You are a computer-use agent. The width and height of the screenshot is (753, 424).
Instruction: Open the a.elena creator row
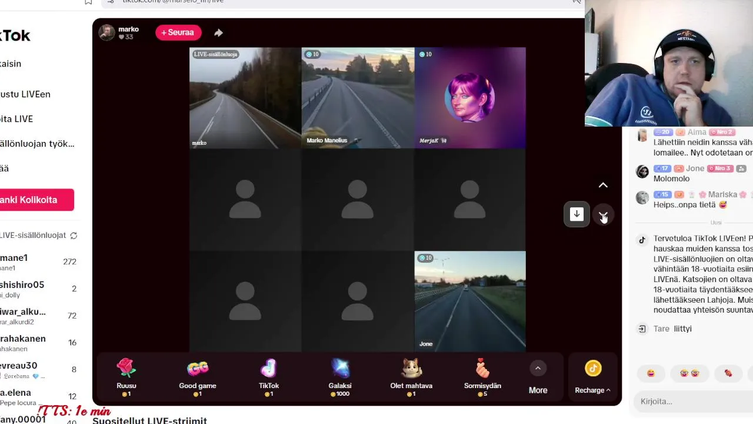pos(38,397)
